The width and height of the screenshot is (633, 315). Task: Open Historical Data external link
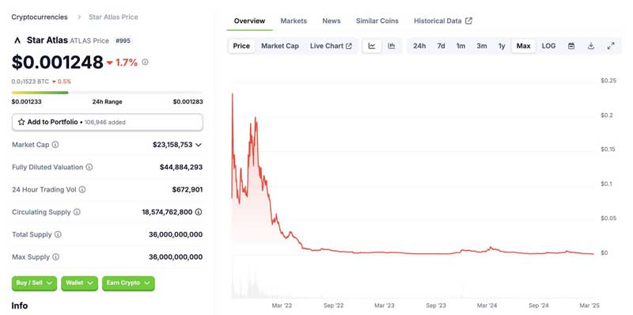tap(443, 21)
